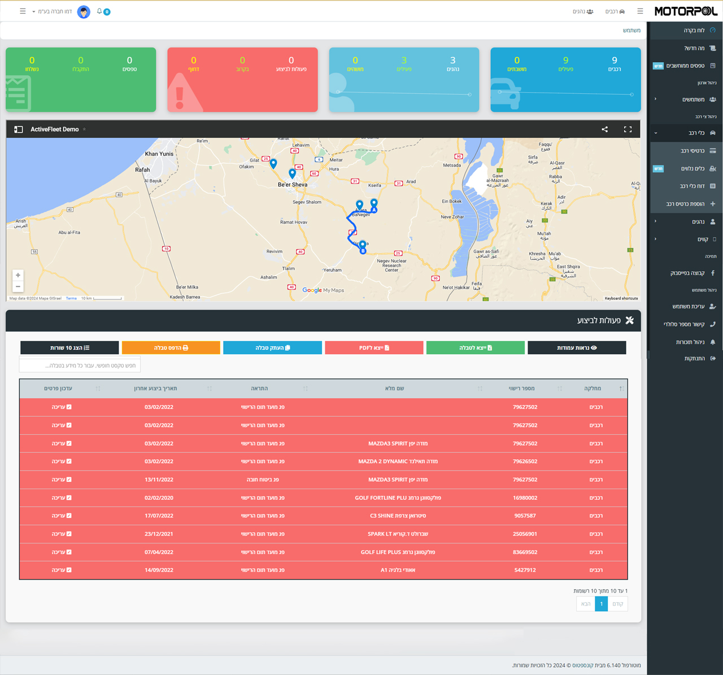Click the map share icon
This screenshot has height=675, width=723.
[604, 129]
